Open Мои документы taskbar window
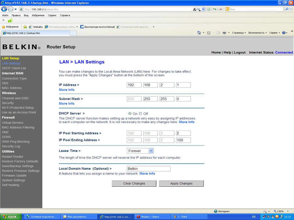 coord(79,217)
